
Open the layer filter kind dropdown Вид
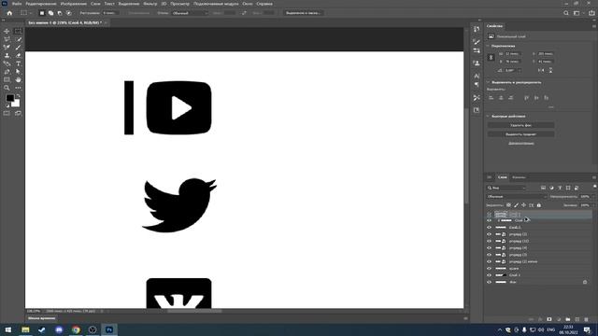coord(506,188)
